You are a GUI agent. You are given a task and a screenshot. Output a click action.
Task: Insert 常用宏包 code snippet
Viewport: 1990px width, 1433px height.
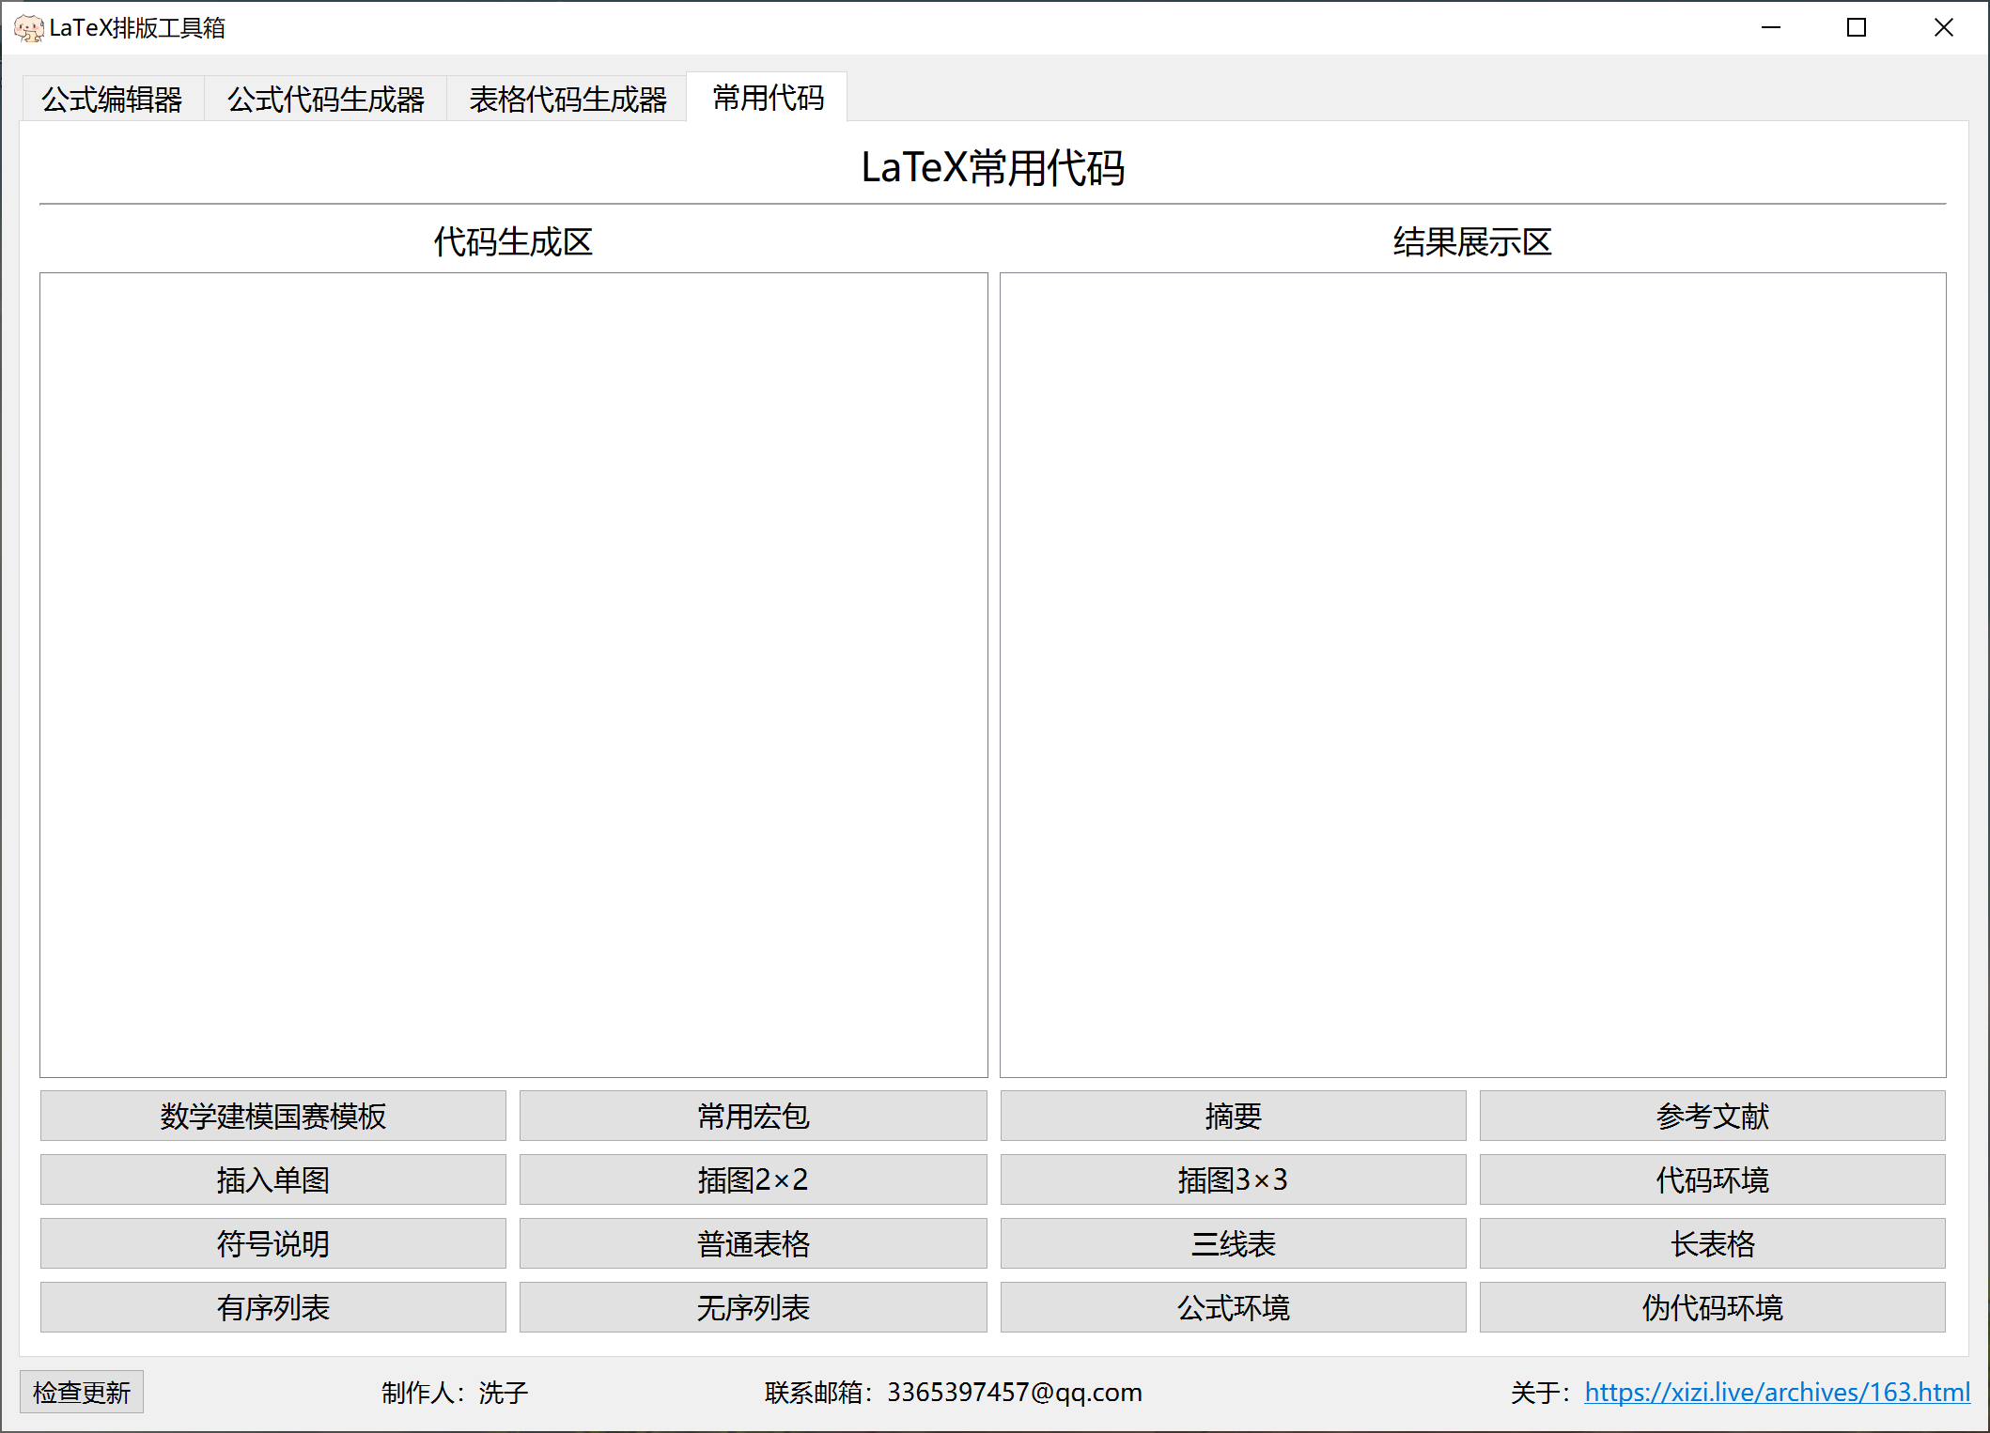click(x=752, y=1117)
